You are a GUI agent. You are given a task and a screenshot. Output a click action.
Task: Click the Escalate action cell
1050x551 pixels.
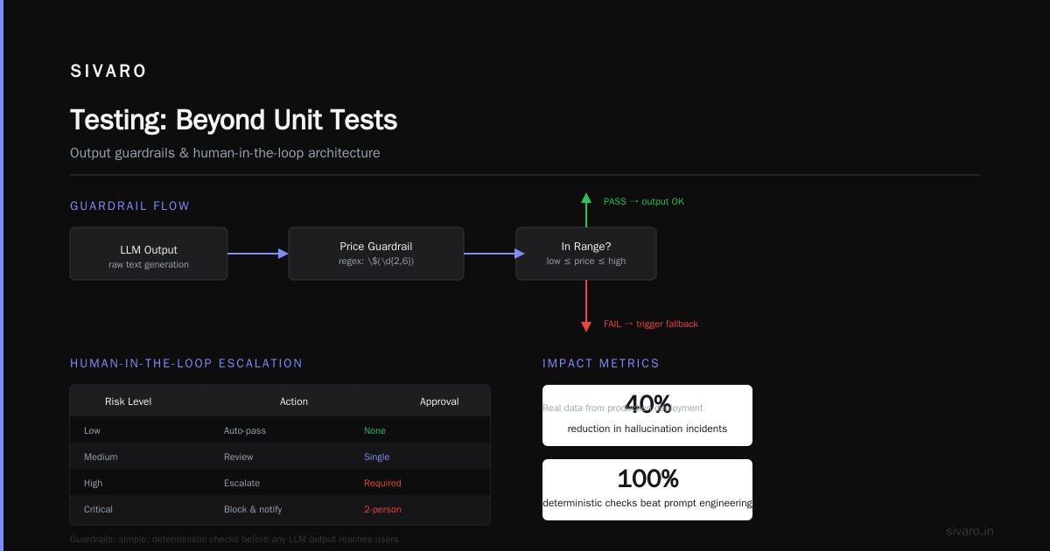tap(241, 483)
